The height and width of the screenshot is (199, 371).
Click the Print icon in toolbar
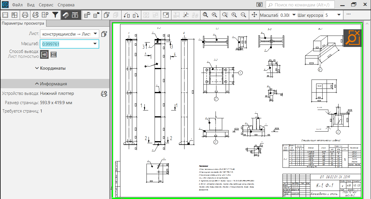point(25,15)
